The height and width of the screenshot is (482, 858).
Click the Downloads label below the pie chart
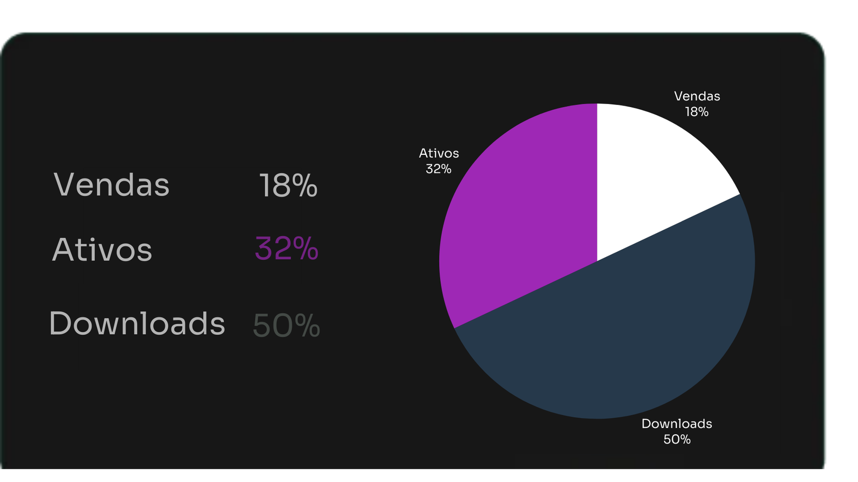(677, 424)
